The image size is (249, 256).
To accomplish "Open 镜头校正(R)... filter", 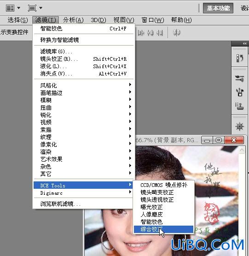I will [x=84, y=59].
